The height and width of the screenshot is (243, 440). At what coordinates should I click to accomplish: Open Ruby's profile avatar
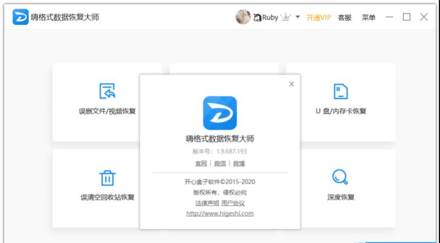[243, 17]
